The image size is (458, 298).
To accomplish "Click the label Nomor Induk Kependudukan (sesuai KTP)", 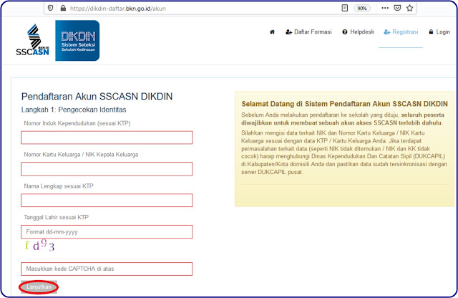I will point(77,123).
